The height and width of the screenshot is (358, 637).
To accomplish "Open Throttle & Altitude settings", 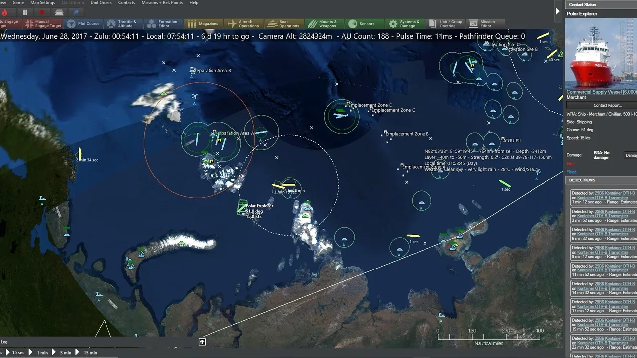I will (122, 24).
